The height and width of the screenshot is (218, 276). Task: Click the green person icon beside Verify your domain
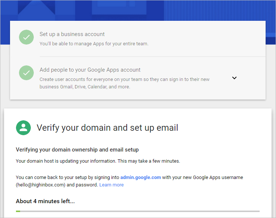tap(23, 128)
